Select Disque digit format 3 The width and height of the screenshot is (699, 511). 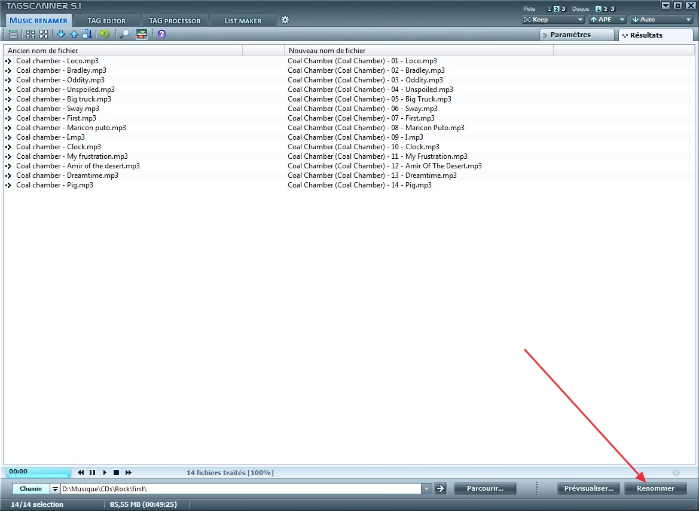click(x=612, y=9)
